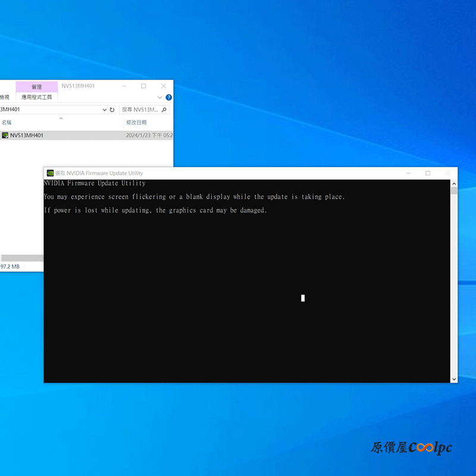Click the 97.2 MB status bar text

[x=10, y=267]
